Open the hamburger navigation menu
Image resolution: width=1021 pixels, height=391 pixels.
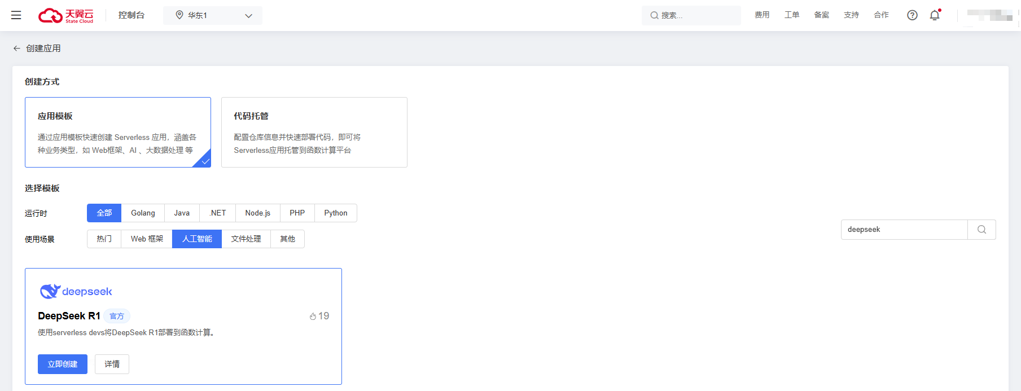pos(16,15)
